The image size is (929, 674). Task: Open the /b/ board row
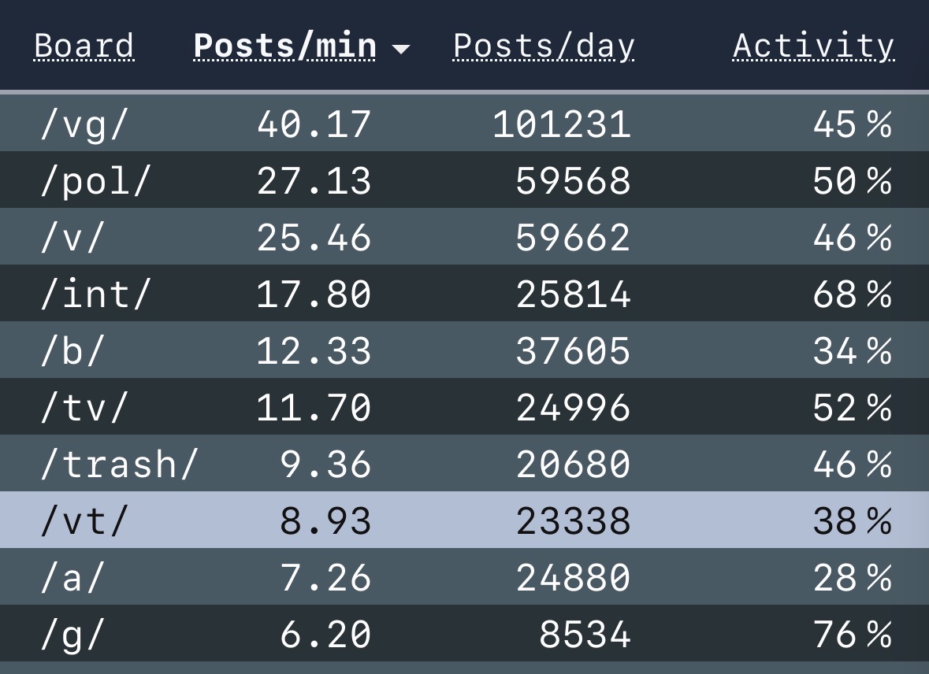click(x=465, y=350)
